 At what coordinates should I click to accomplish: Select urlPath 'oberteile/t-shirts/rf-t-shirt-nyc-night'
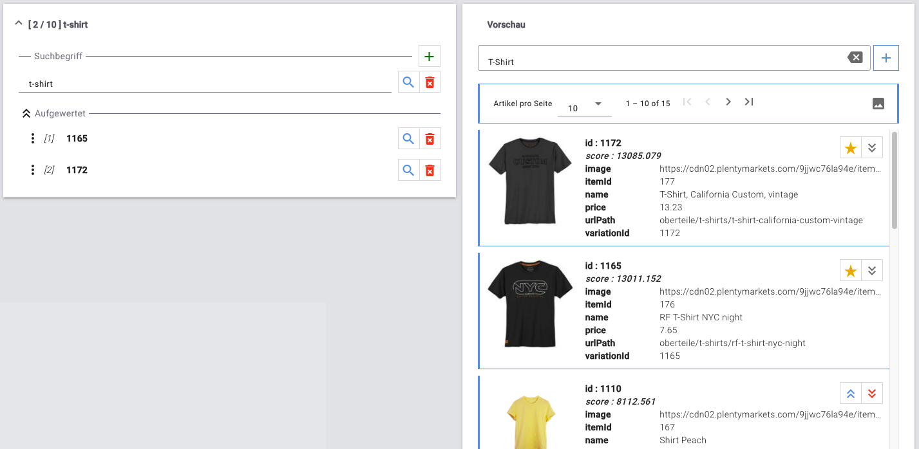coord(732,343)
